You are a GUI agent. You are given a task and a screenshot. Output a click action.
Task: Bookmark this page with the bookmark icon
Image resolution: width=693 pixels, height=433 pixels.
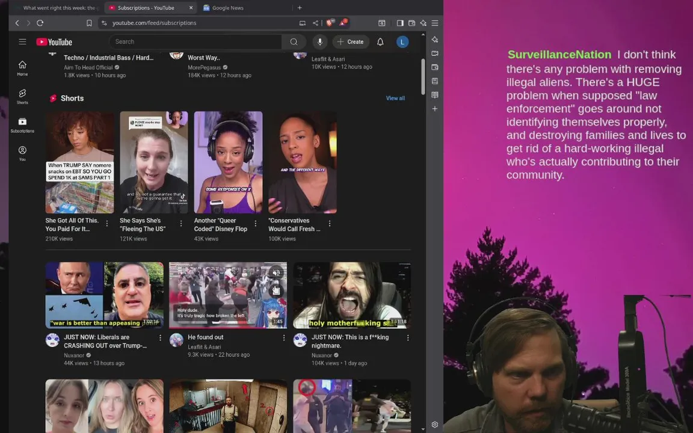[x=89, y=23]
